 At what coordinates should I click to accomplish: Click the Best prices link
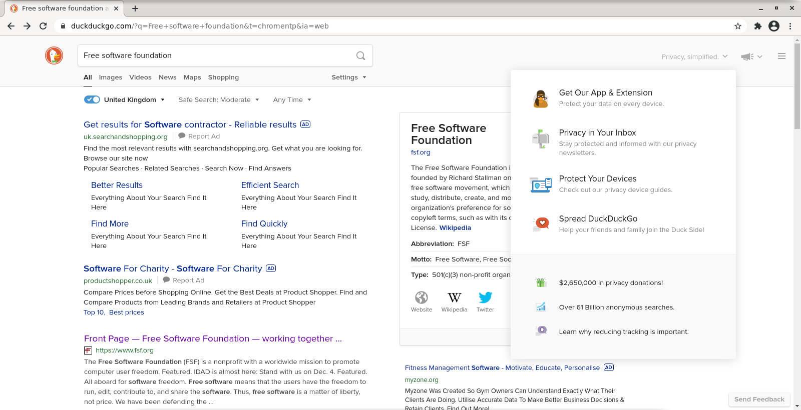click(127, 312)
